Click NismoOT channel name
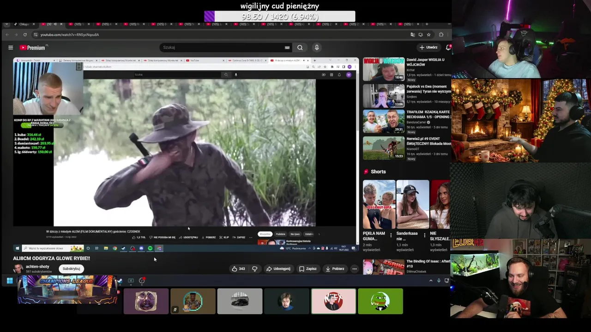591x332 pixels. (x=414, y=148)
